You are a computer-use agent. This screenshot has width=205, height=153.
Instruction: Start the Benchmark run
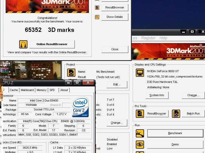(x=175, y=133)
